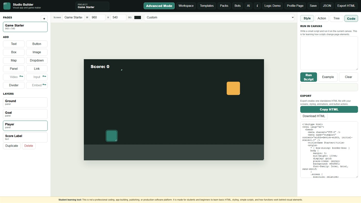Click the Studio Builder ST logo icon
This screenshot has width=361, height=203.
(7, 6)
